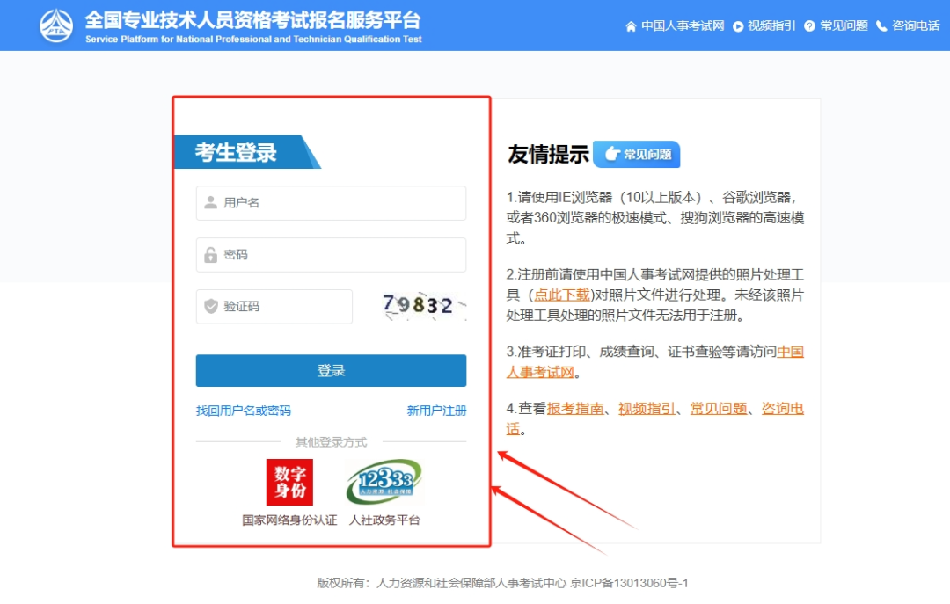
Task: Focus the 验证码 input field
Action: tap(274, 307)
